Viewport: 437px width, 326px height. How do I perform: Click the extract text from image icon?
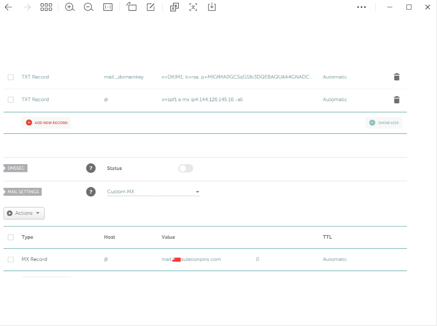(193, 7)
